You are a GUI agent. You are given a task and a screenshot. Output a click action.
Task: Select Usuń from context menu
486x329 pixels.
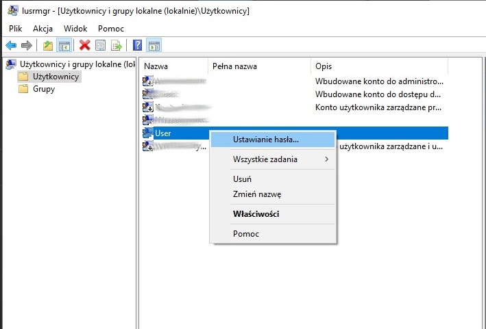(273, 179)
